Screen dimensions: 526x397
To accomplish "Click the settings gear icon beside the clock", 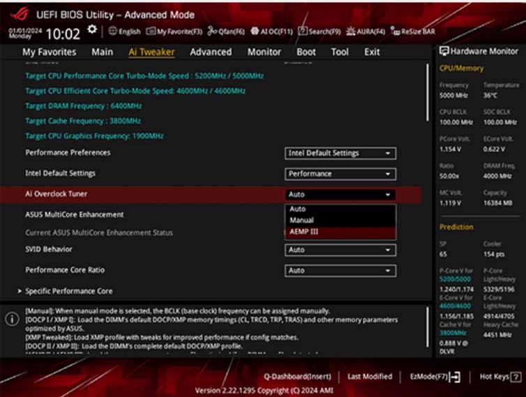I will [93, 31].
